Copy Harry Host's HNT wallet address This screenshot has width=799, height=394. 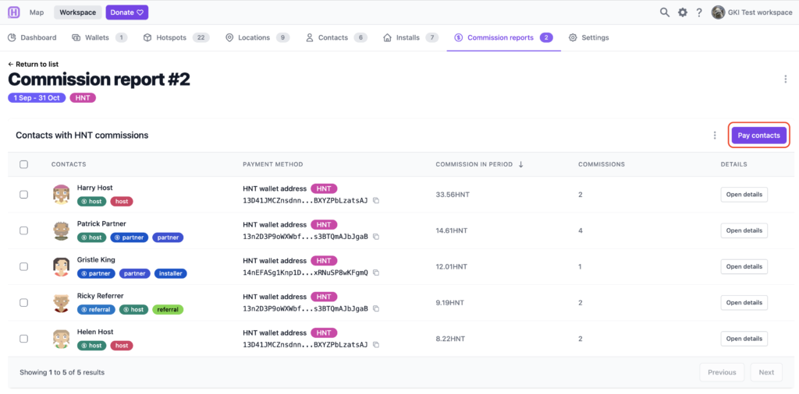[376, 201]
